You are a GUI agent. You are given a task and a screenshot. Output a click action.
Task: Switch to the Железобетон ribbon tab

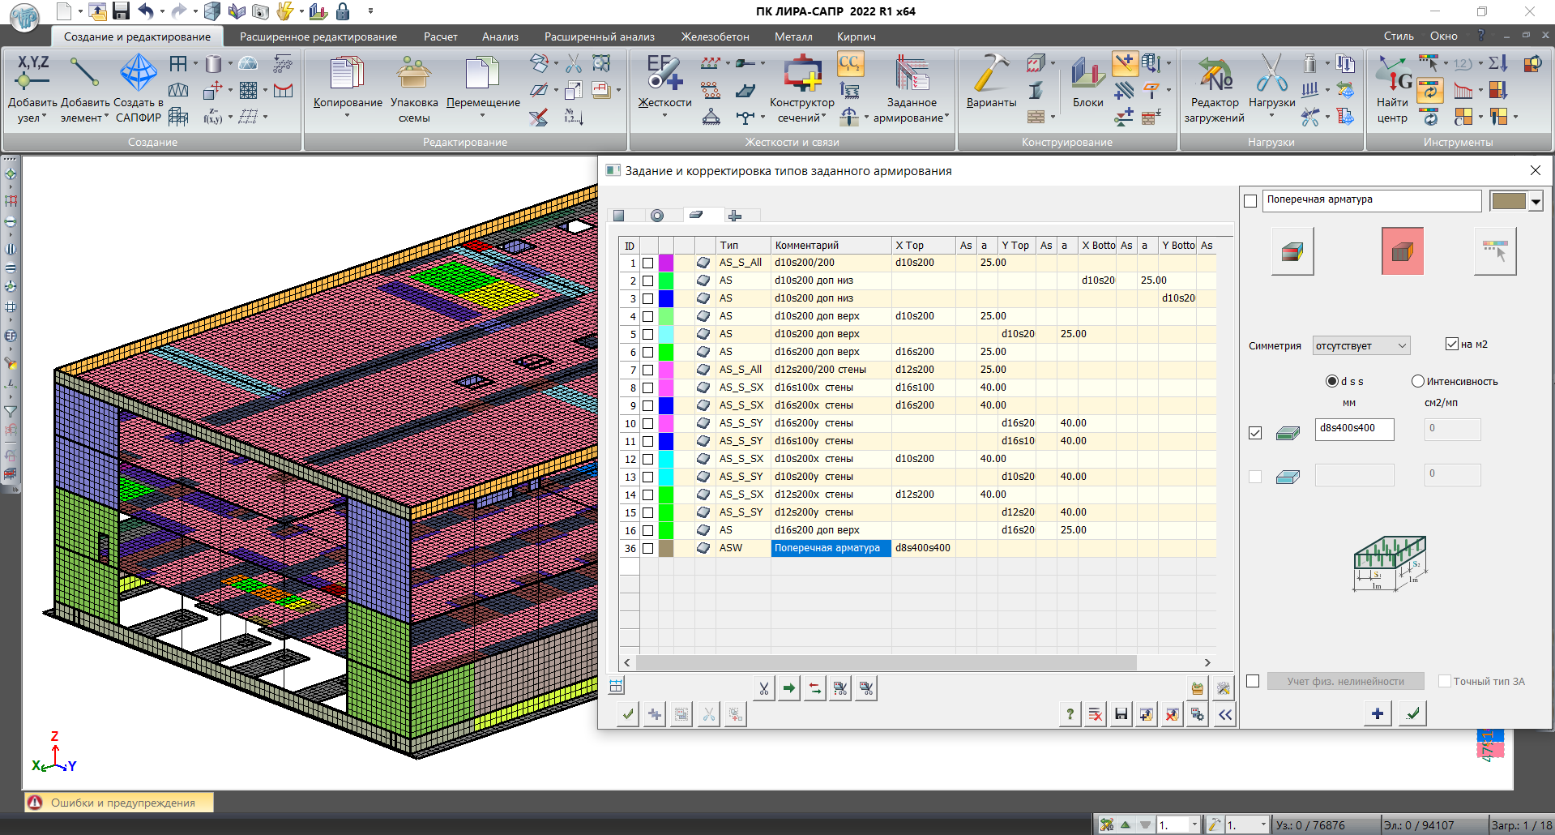tap(715, 36)
